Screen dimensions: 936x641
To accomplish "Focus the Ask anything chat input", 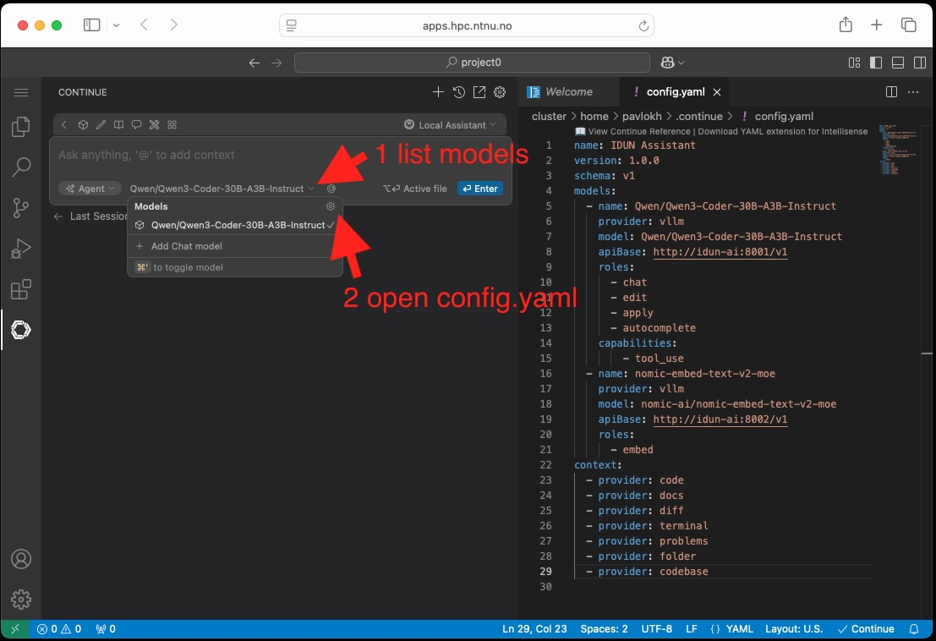I will [x=280, y=156].
